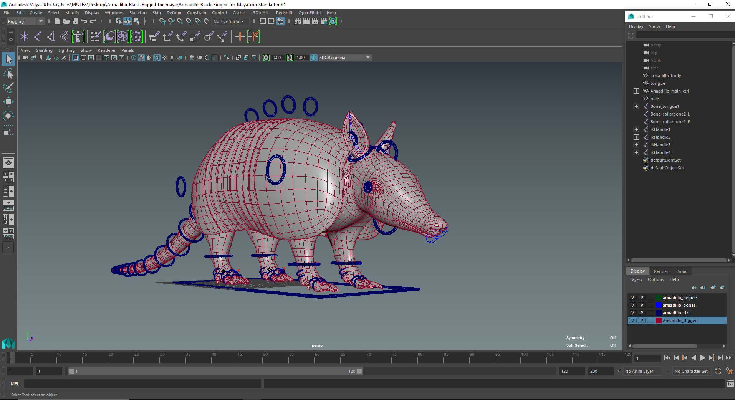Select the arrow Select tool in toolbox
Viewport: 735px width, 400px height.
8,59
